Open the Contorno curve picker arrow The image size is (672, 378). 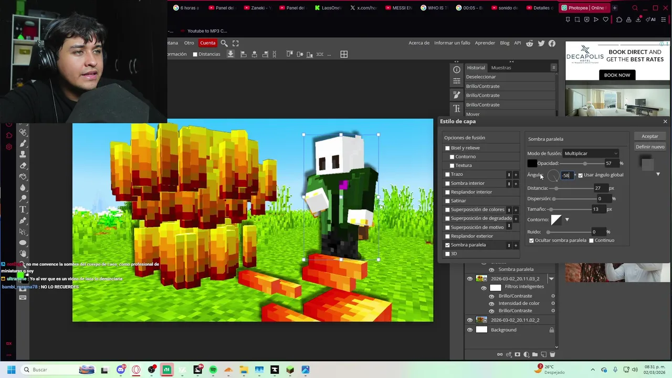567,219
